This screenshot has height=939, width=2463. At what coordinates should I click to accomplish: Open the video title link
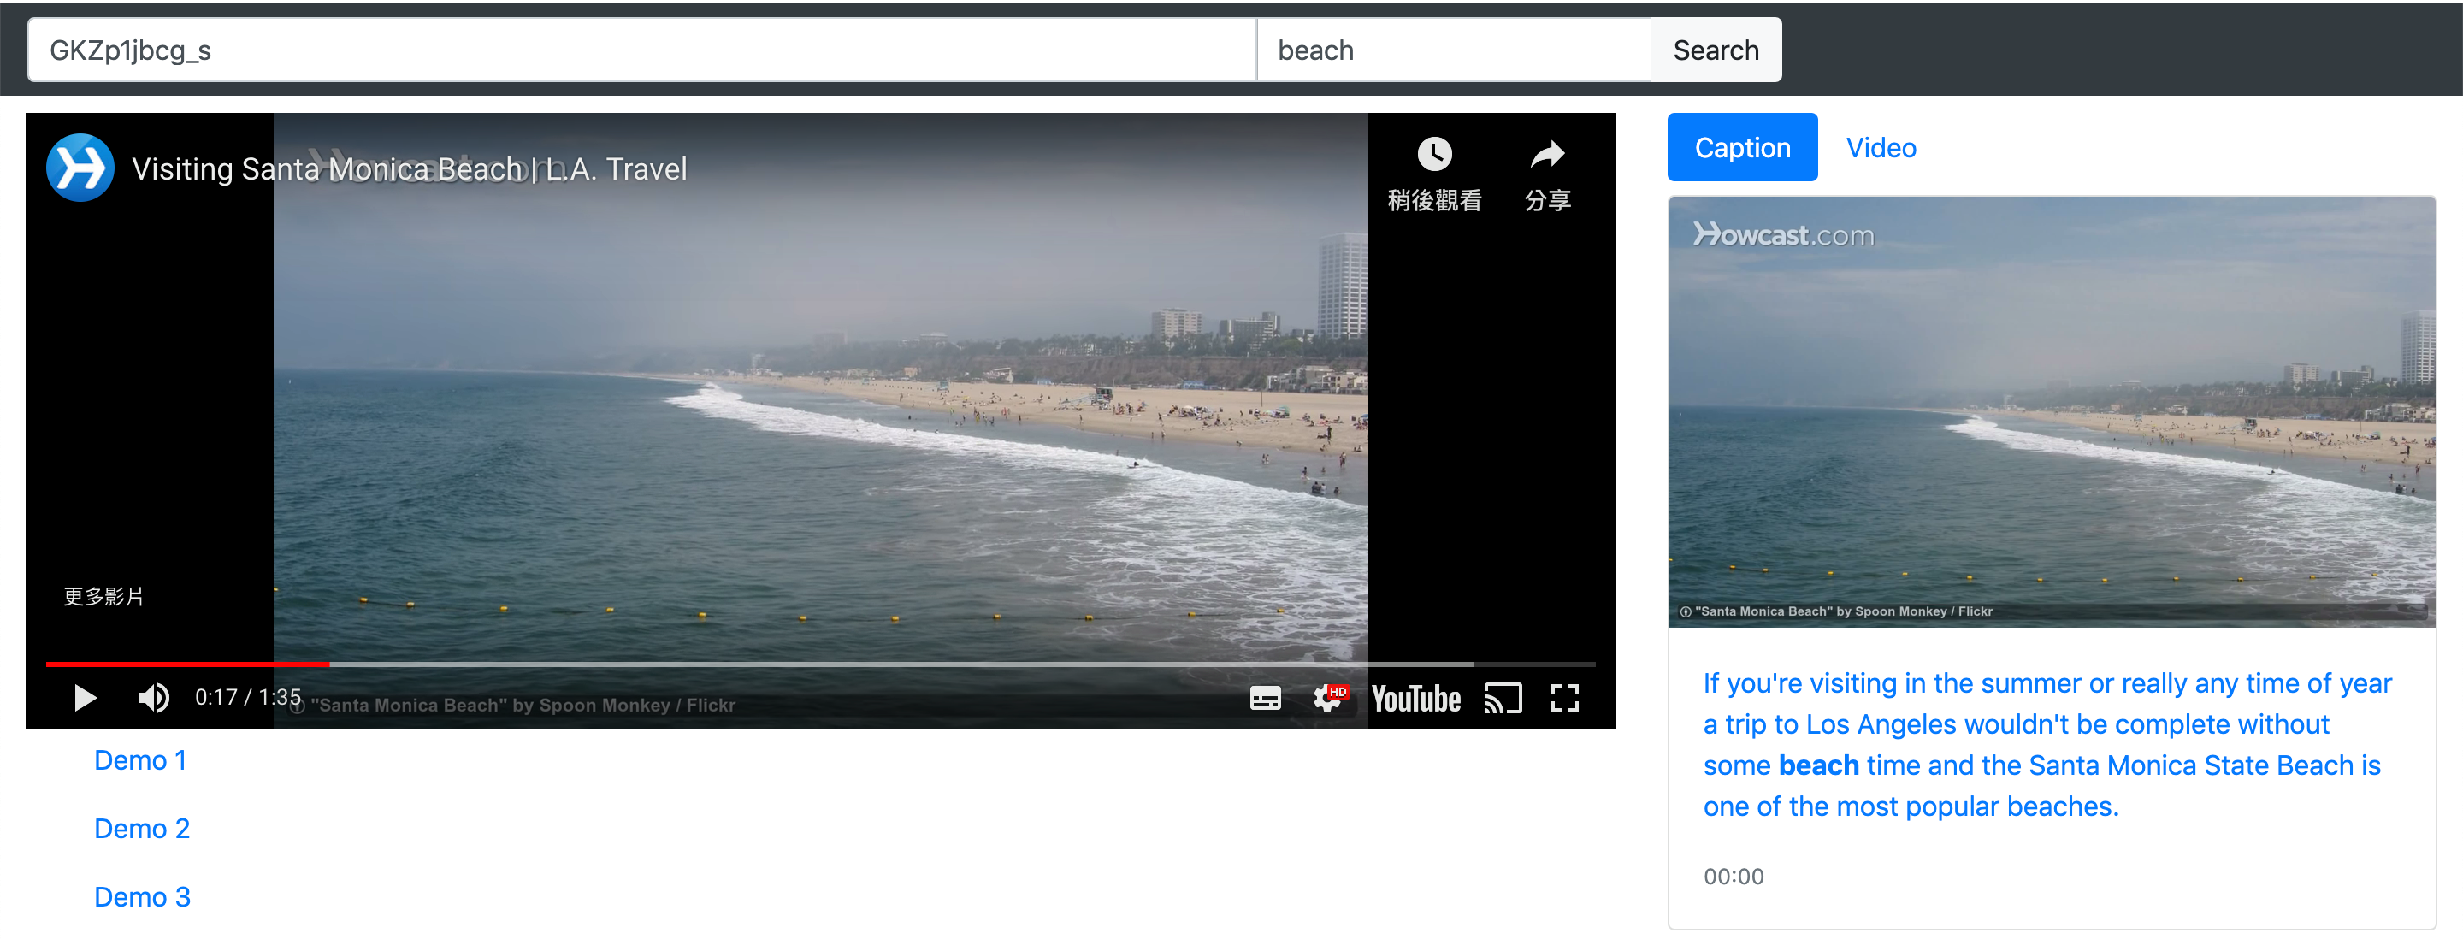[410, 169]
